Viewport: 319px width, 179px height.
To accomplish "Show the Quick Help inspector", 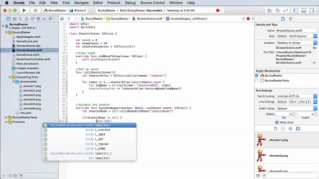I will [290, 19].
